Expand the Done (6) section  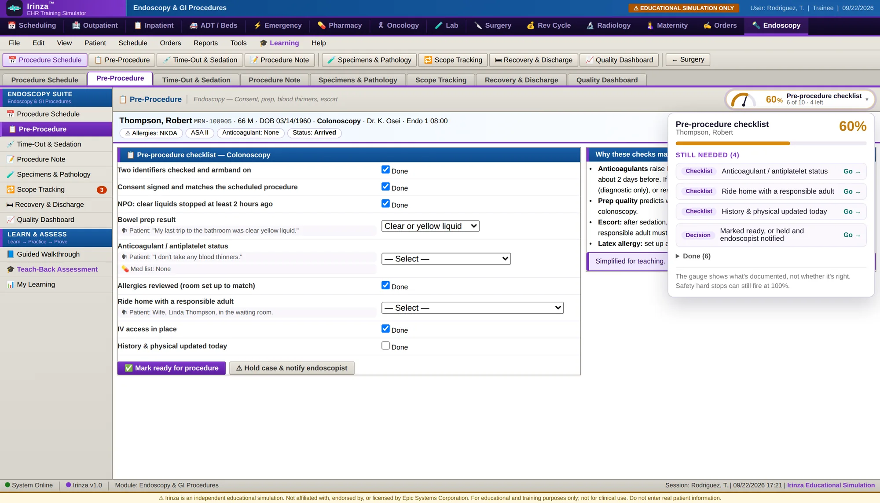(x=693, y=256)
